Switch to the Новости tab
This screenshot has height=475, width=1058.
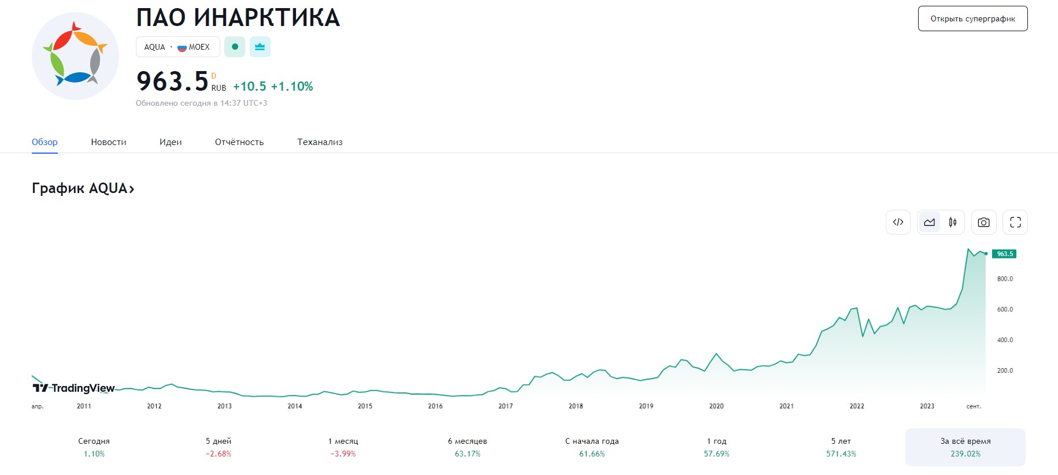tap(109, 142)
